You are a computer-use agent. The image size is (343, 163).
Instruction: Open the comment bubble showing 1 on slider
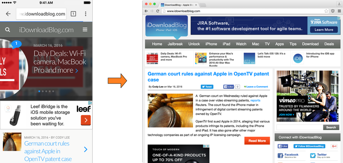[x=17, y=44]
